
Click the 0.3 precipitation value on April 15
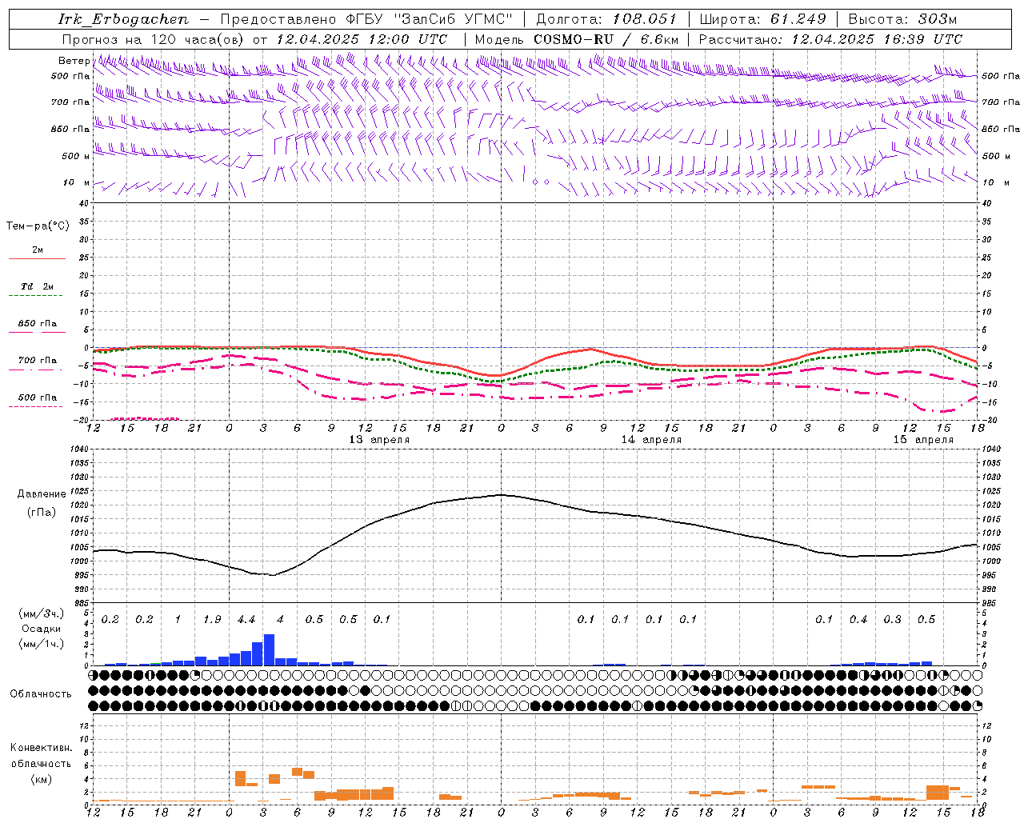[x=892, y=620]
